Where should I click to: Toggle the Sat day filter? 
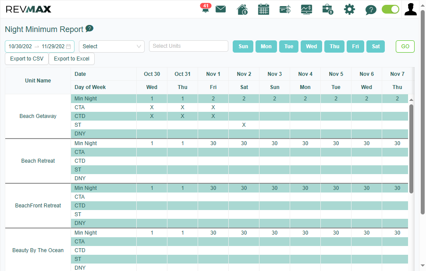coord(376,46)
